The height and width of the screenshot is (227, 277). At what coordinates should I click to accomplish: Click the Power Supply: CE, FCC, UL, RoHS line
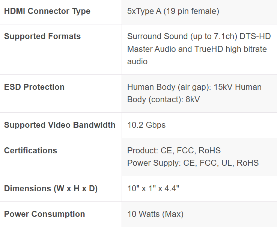pos(193,163)
